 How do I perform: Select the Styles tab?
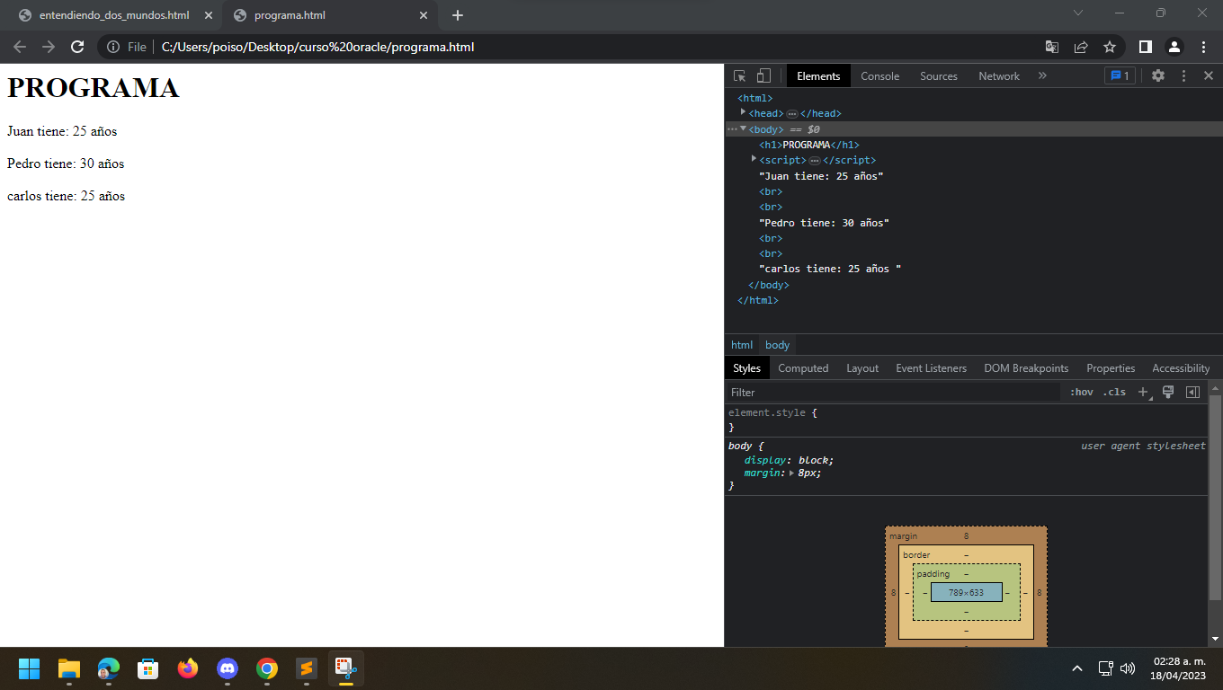click(x=746, y=368)
